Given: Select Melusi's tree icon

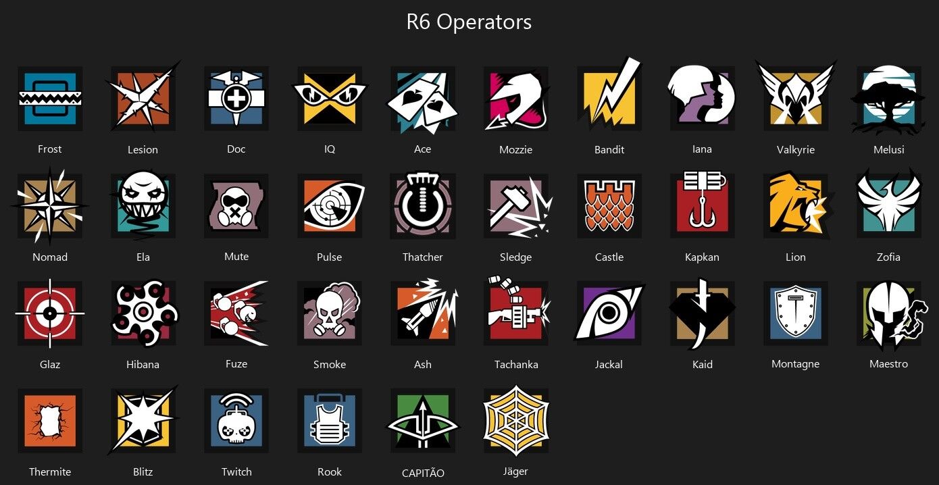Looking at the screenshot, I should click(889, 100).
